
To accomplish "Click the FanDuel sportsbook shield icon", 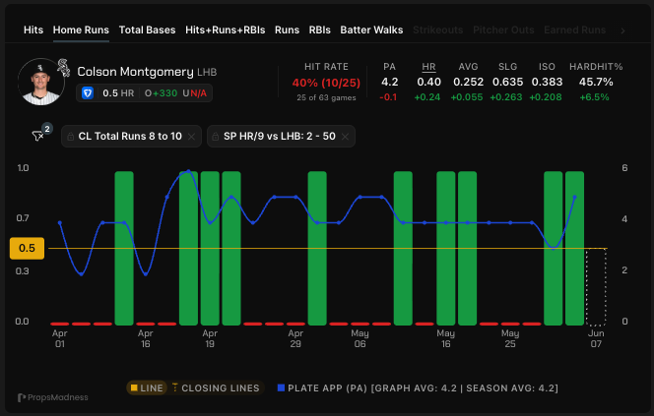I will point(88,93).
